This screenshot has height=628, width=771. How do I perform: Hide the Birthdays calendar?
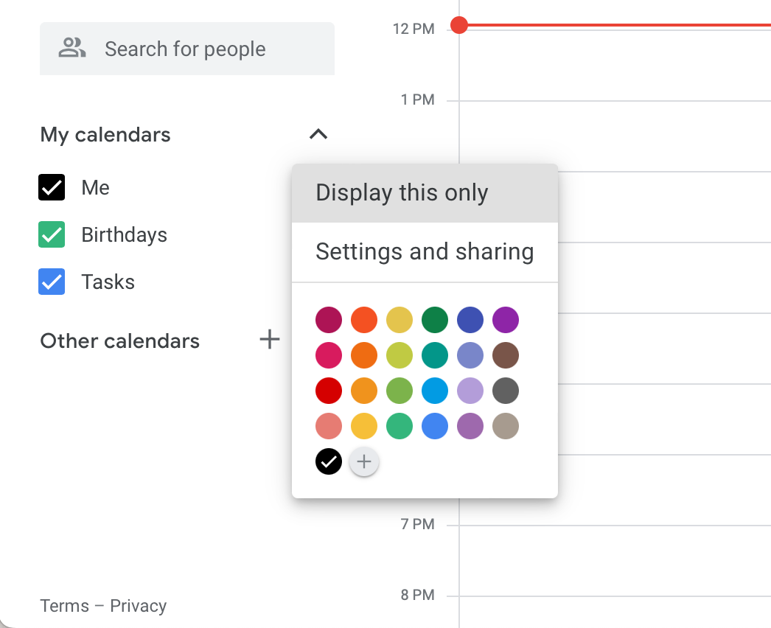[51, 234]
